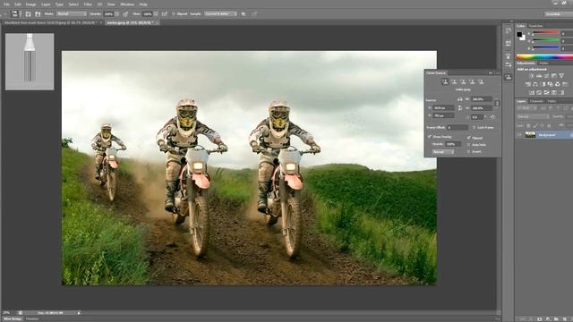
Task: Select the fourth clone source stamp icon
Action: click(x=472, y=81)
